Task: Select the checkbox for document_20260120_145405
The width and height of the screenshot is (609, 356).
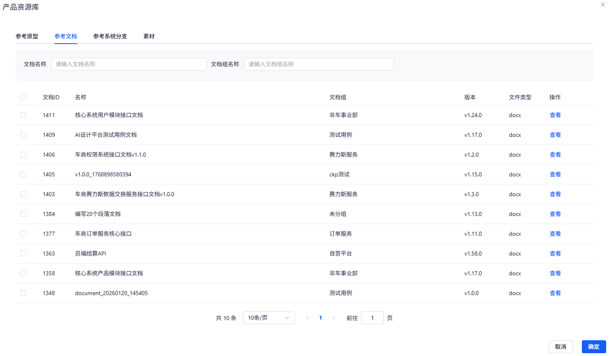Action: coord(23,293)
